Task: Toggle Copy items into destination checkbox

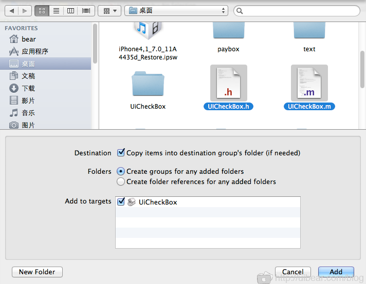Action: 121,153
